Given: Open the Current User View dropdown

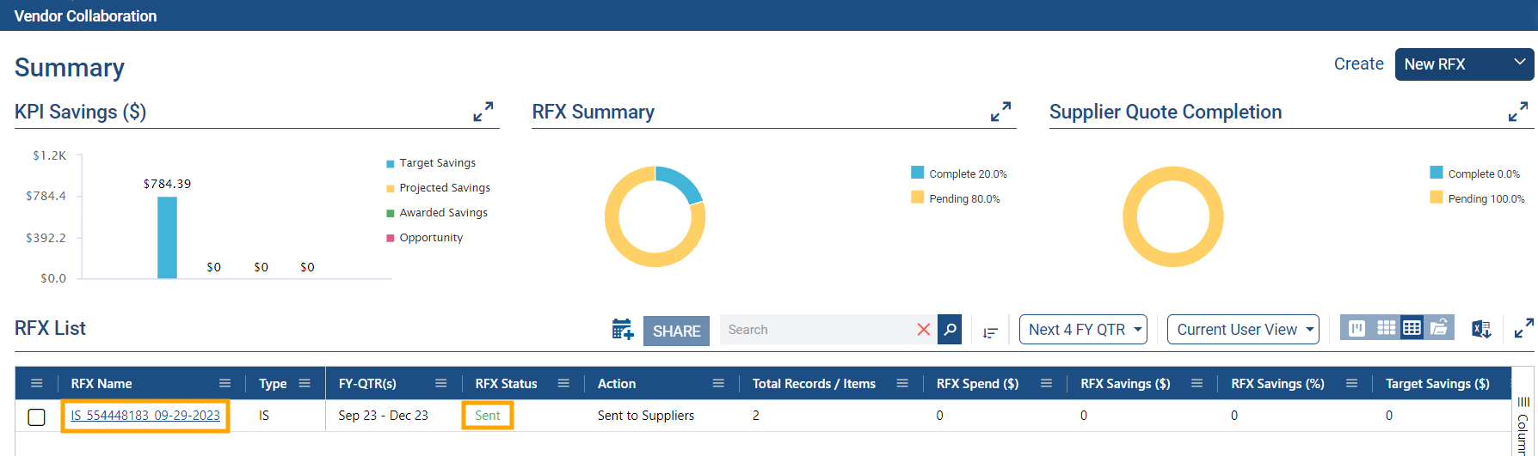Looking at the screenshot, I should (1242, 330).
